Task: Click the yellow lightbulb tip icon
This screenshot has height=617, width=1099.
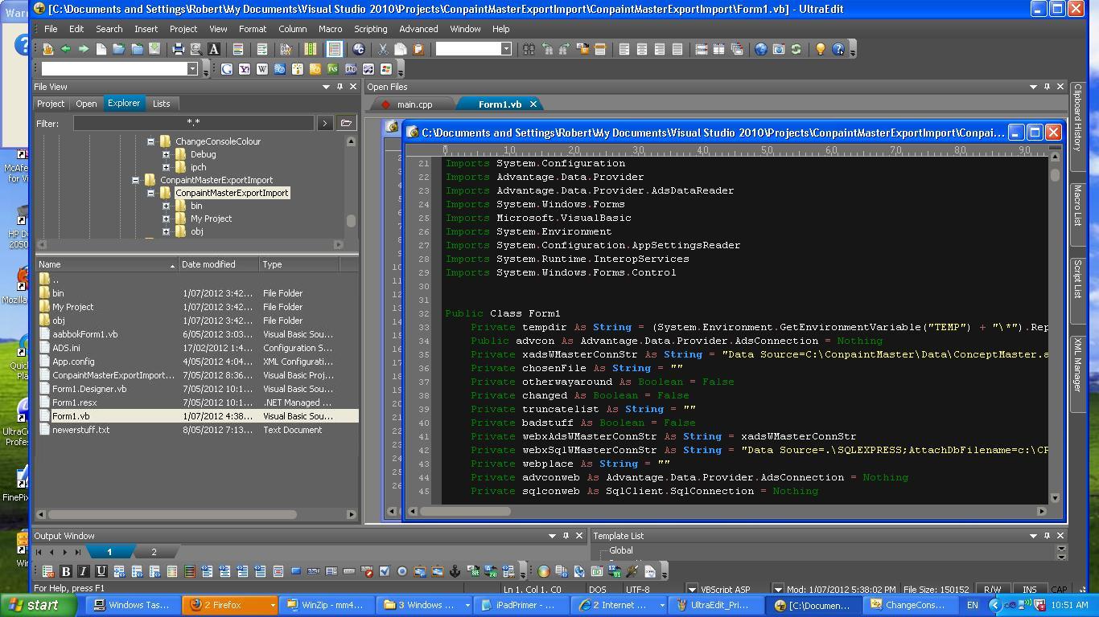Action: coord(820,49)
